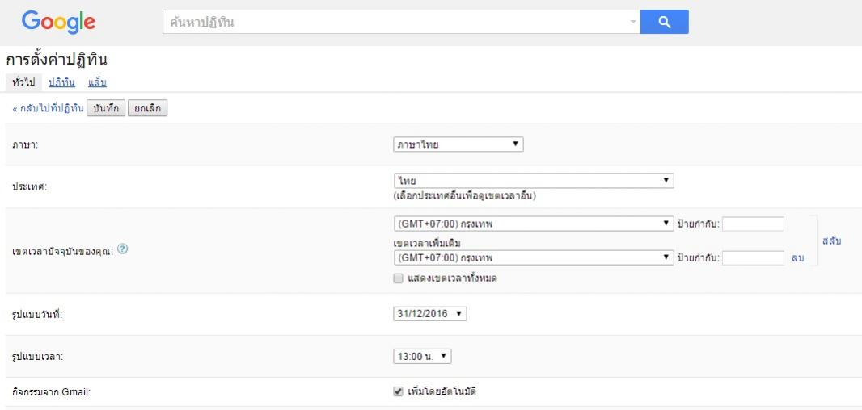This screenshot has width=862, height=410.
Task: Switch to the ปฏิทิน tab
Action: [x=61, y=82]
